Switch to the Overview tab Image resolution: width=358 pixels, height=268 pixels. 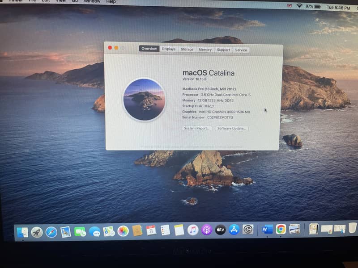pos(149,49)
